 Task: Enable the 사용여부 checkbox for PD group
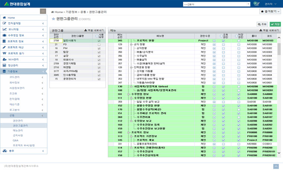pyautogui.click(x=99, y=44)
